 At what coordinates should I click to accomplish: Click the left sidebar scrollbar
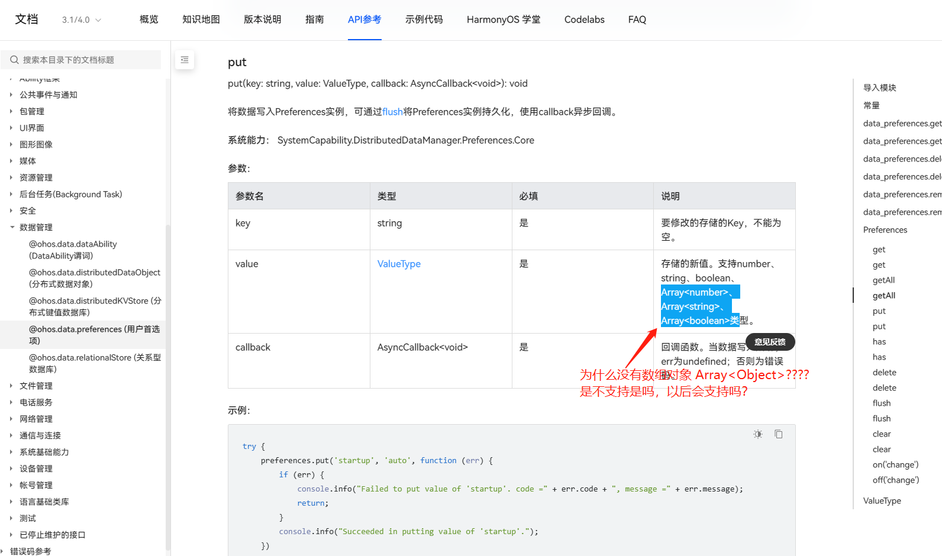tap(168, 387)
